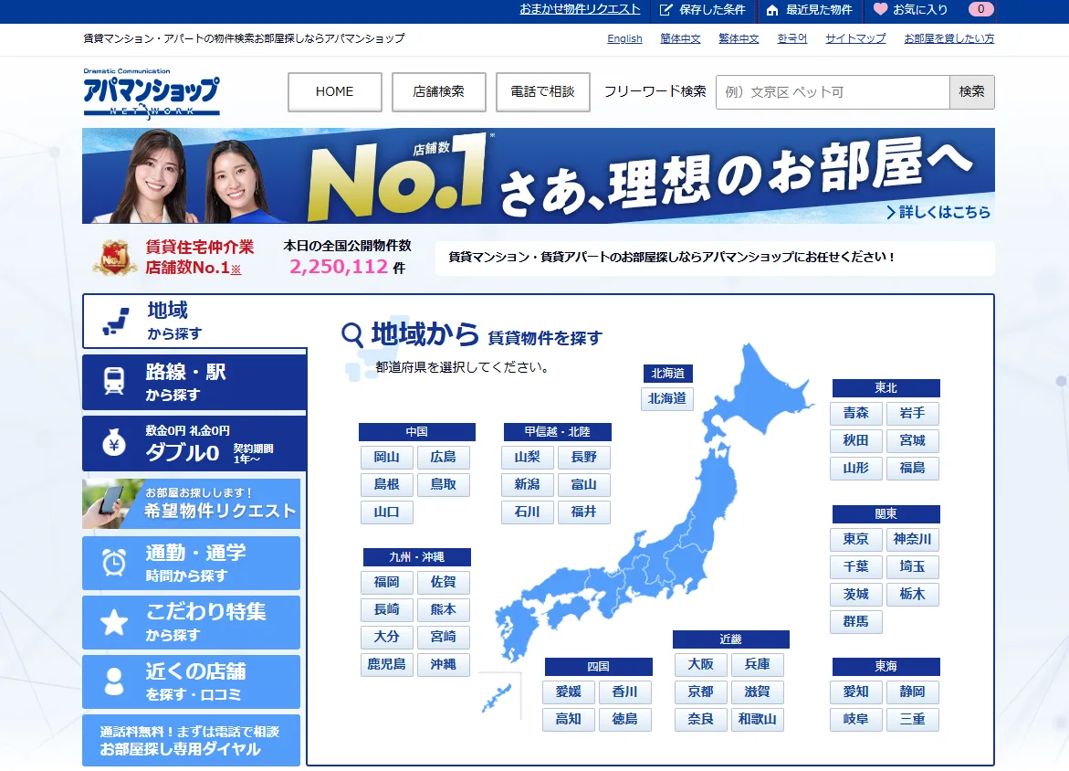Focus the free word search field

coord(833,92)
